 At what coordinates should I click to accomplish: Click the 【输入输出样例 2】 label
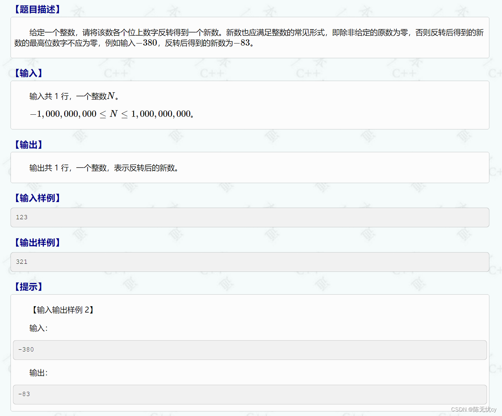(x=63, y=310)
